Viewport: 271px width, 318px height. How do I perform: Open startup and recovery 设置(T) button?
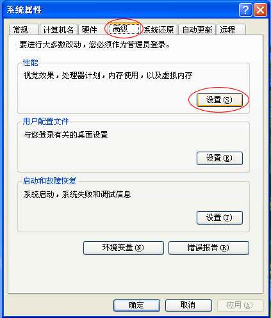[x=220, y=218]
